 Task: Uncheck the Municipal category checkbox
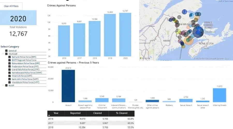click(x=6, y=54)
